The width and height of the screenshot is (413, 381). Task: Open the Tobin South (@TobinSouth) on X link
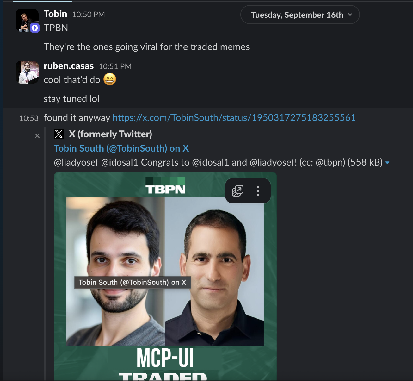point(121,148)
